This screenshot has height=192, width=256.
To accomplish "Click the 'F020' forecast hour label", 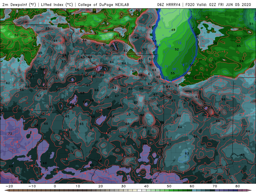I will coord(190,5).
